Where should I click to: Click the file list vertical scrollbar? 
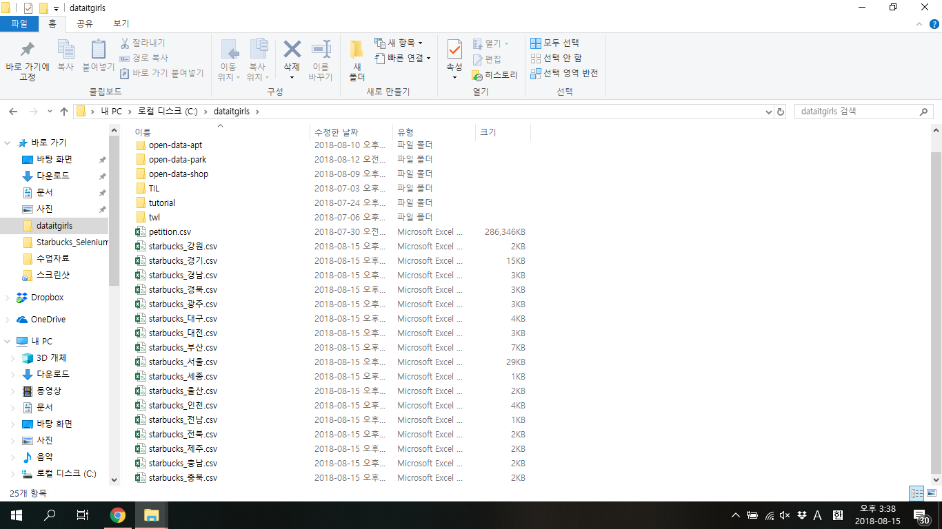936,313
